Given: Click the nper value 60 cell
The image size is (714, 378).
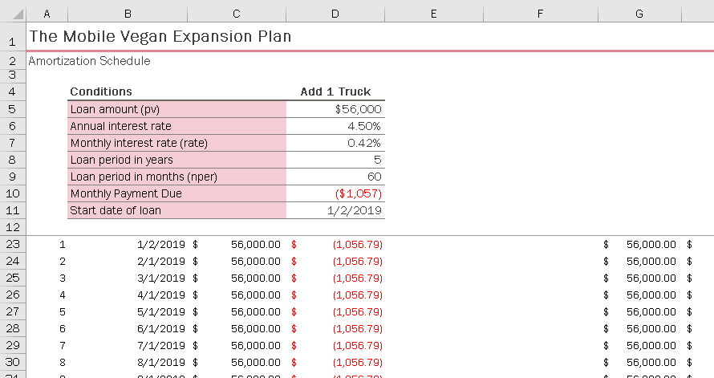Looking at the screenshot, I should point(335,177).
